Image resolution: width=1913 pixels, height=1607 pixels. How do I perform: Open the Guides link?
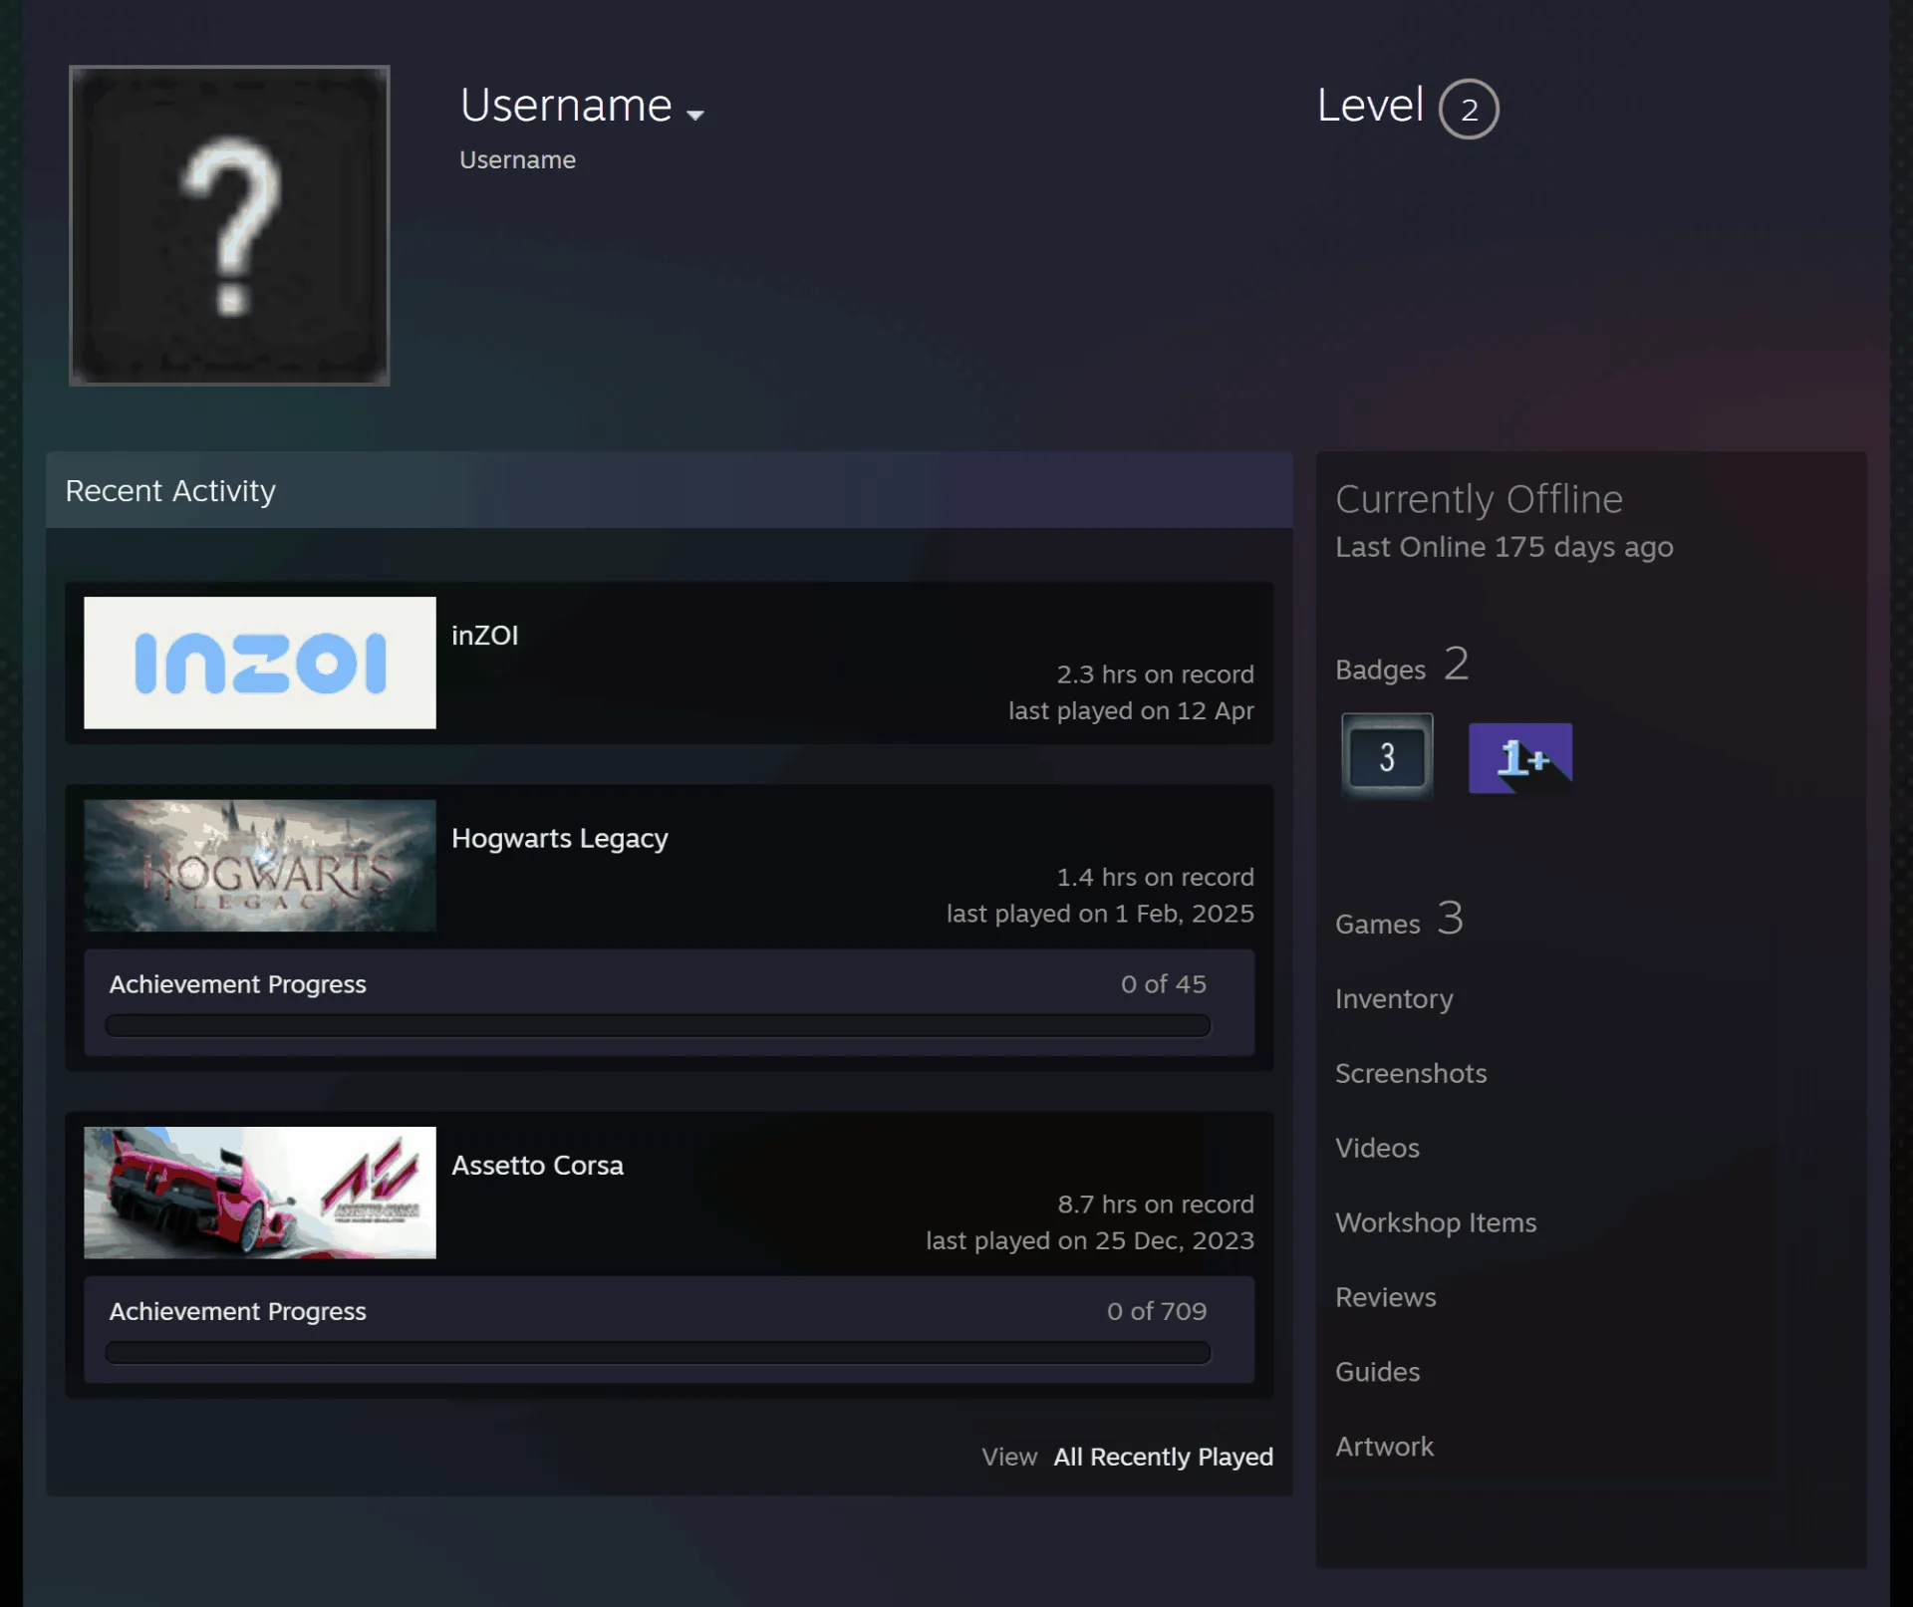click(1378, 1372)
